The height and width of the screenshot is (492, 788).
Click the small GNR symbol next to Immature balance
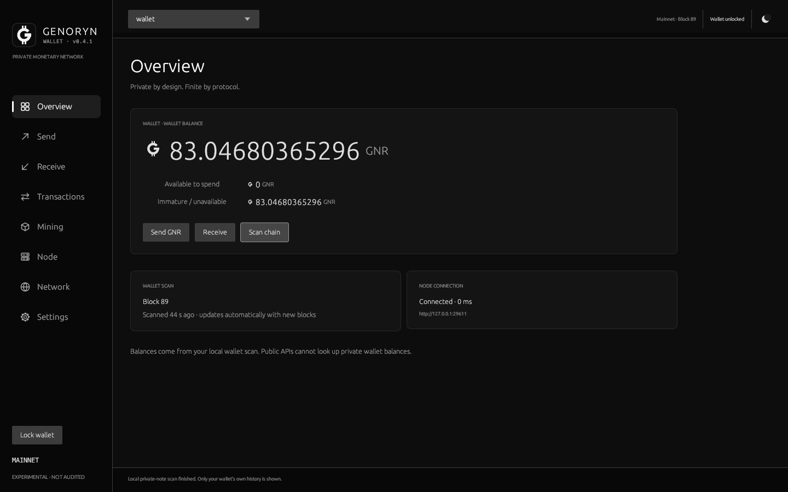click(250, 202)
